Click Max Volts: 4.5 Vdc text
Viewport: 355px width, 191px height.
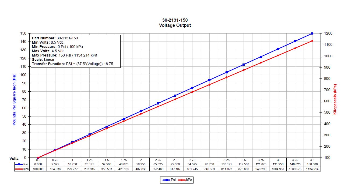point(48,51)
